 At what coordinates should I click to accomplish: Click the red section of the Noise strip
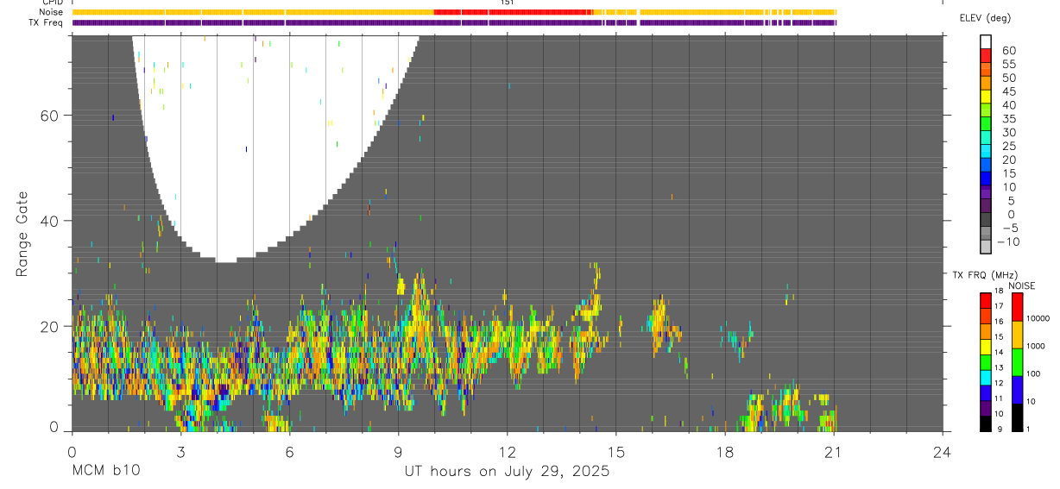513,12
